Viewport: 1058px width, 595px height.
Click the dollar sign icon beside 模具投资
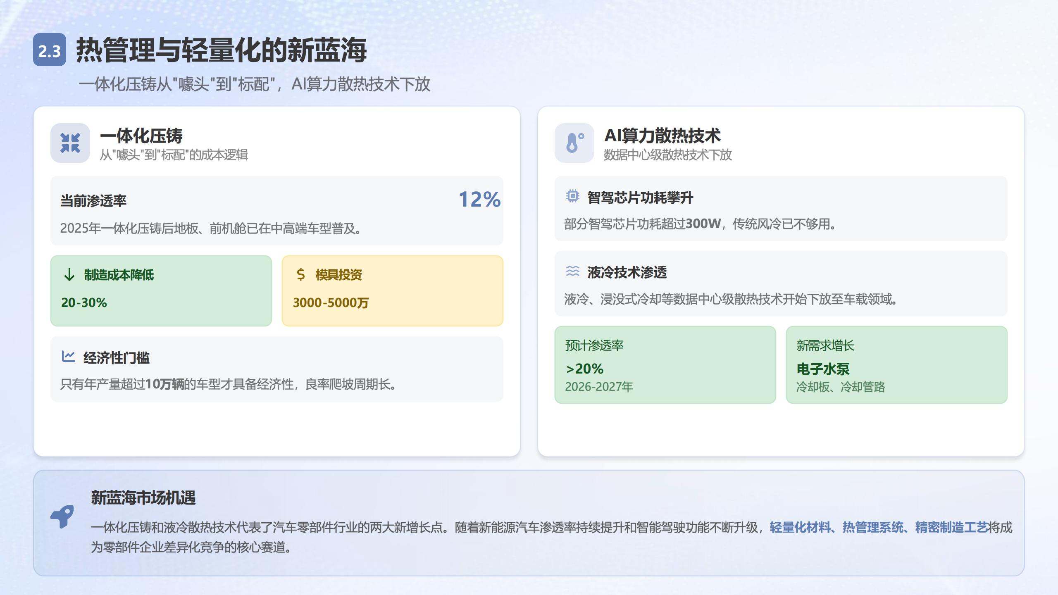[301, 274]
